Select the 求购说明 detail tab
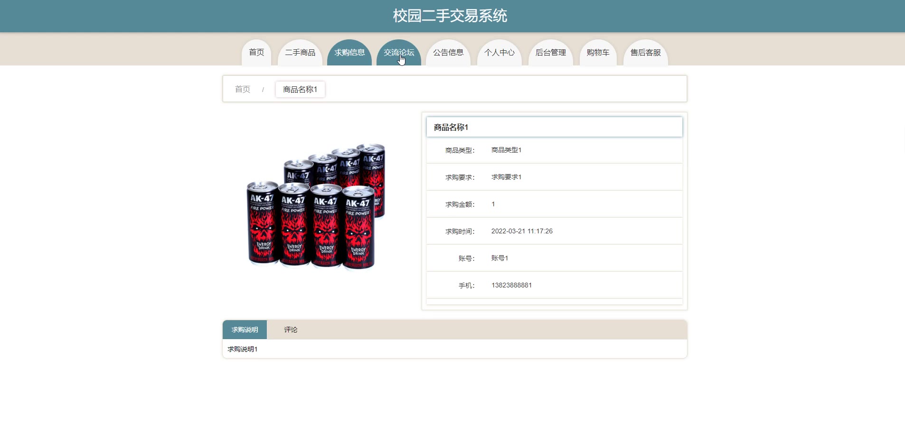Viewport: 905px width, 443px height. pyautogui.click(x=245, y=330)
